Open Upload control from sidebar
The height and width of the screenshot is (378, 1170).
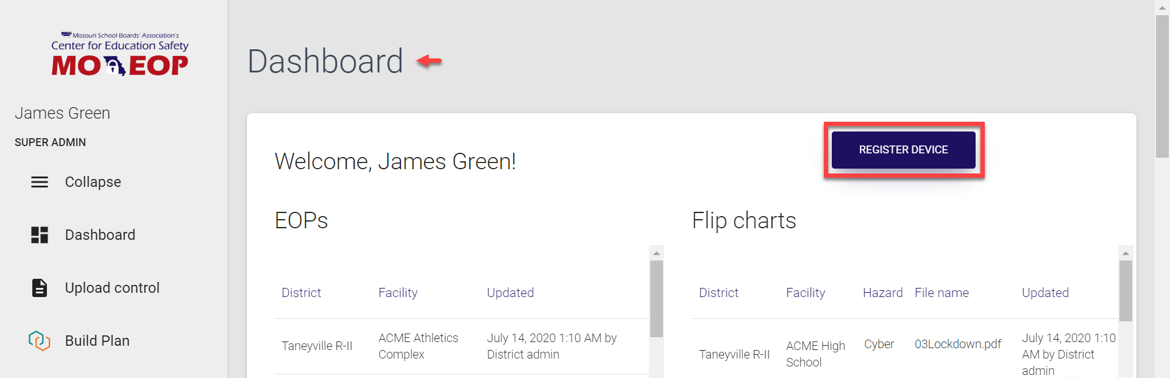click(112, 288)
